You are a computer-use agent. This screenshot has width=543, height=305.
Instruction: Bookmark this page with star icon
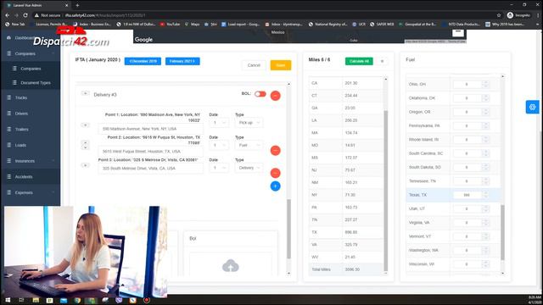[499, 15]
